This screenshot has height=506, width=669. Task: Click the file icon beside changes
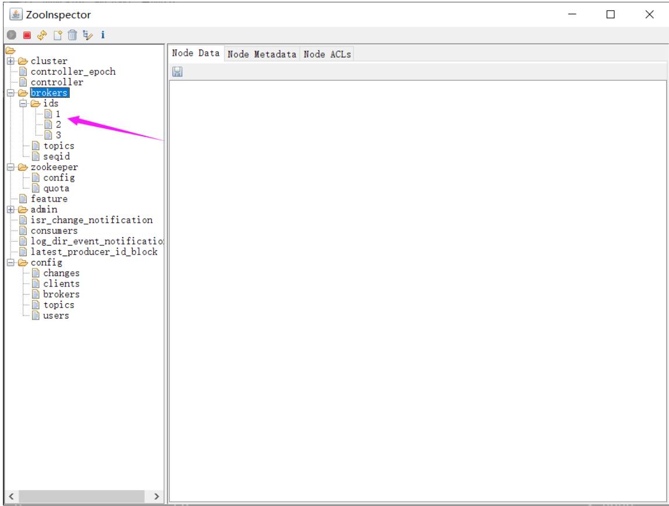36,273
